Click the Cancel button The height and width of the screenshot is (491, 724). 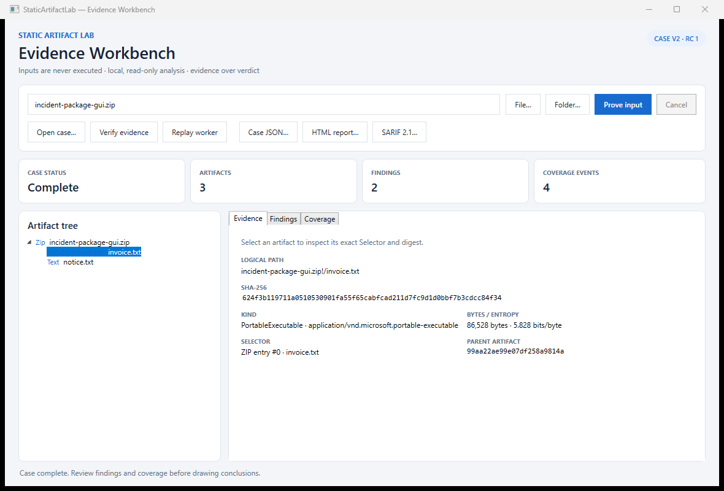(x=676, y=104)
